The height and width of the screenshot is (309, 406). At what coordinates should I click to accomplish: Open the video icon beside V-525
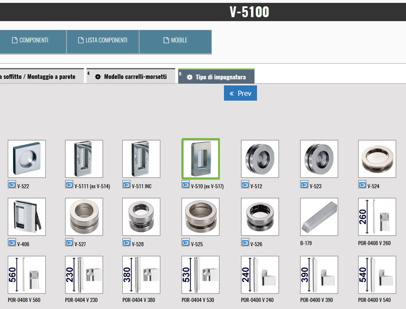coord(186,243)
